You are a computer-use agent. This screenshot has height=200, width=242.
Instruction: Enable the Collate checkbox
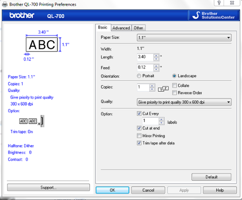click(x=174, y=85)
